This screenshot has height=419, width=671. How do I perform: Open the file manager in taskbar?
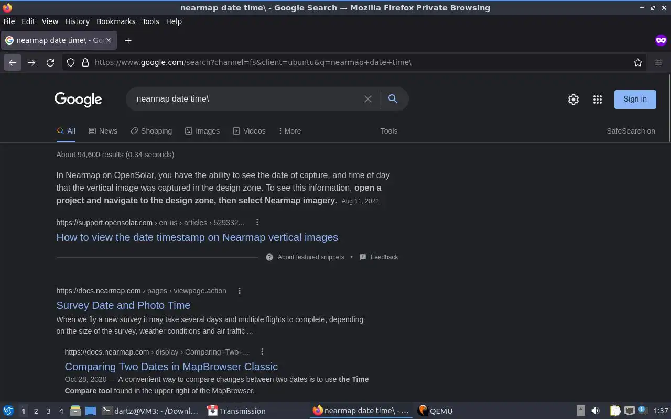pyautogui.click(x=75, y=411)
